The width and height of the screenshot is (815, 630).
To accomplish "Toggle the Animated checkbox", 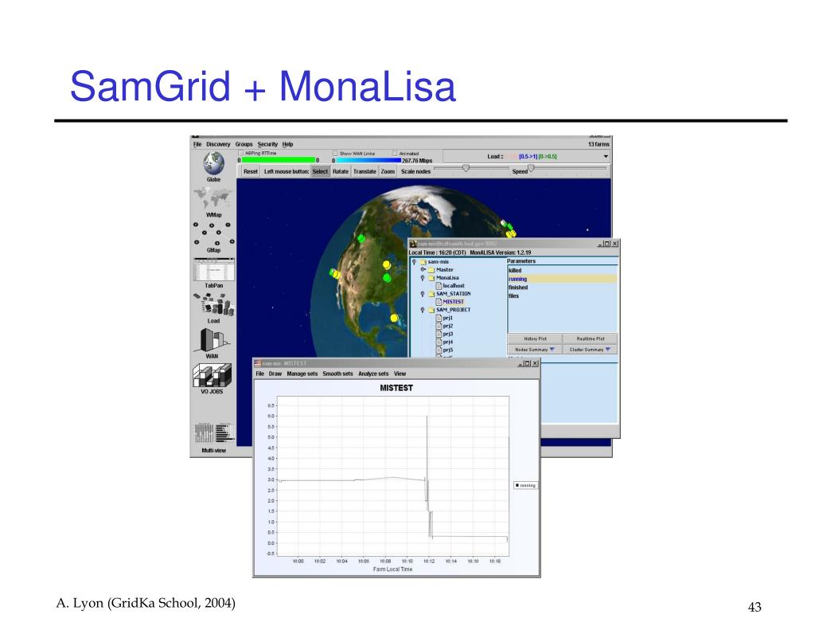I will click(395, 154).
